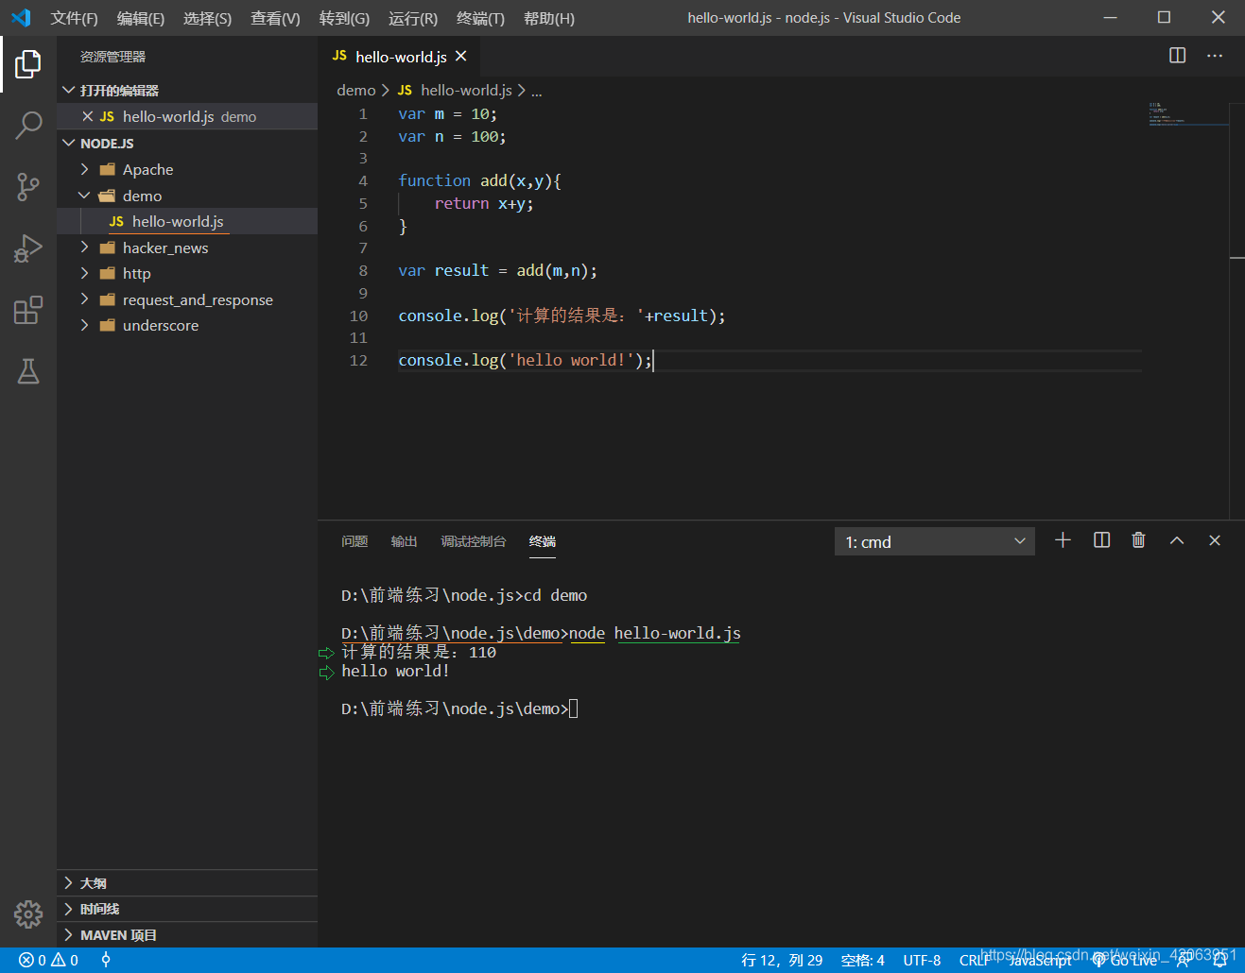The image size is (1245, 973).
Task: Switch to the 调试控制台 tab
Action: point(473,541)
